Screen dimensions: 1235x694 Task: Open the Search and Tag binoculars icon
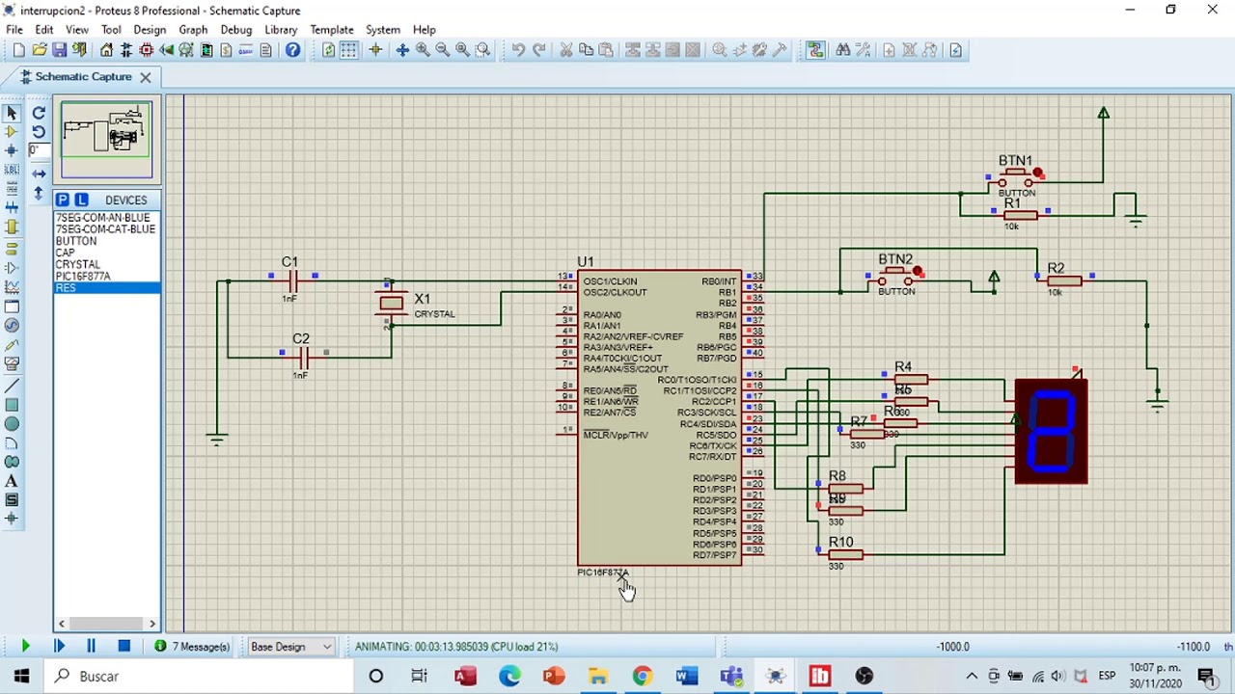tap(843, 50)
